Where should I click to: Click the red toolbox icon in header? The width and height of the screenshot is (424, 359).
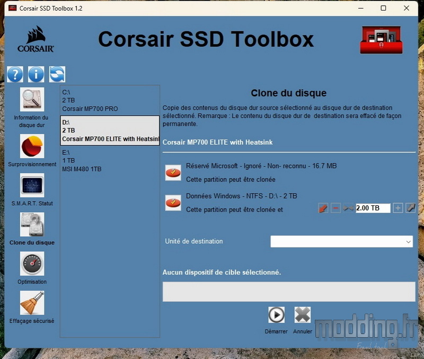coord(381,40)
